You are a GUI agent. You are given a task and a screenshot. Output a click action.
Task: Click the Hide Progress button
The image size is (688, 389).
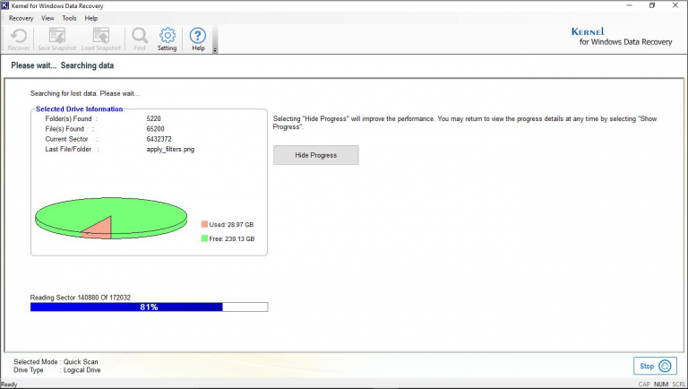pyautogui.click(x=316, y=155)
